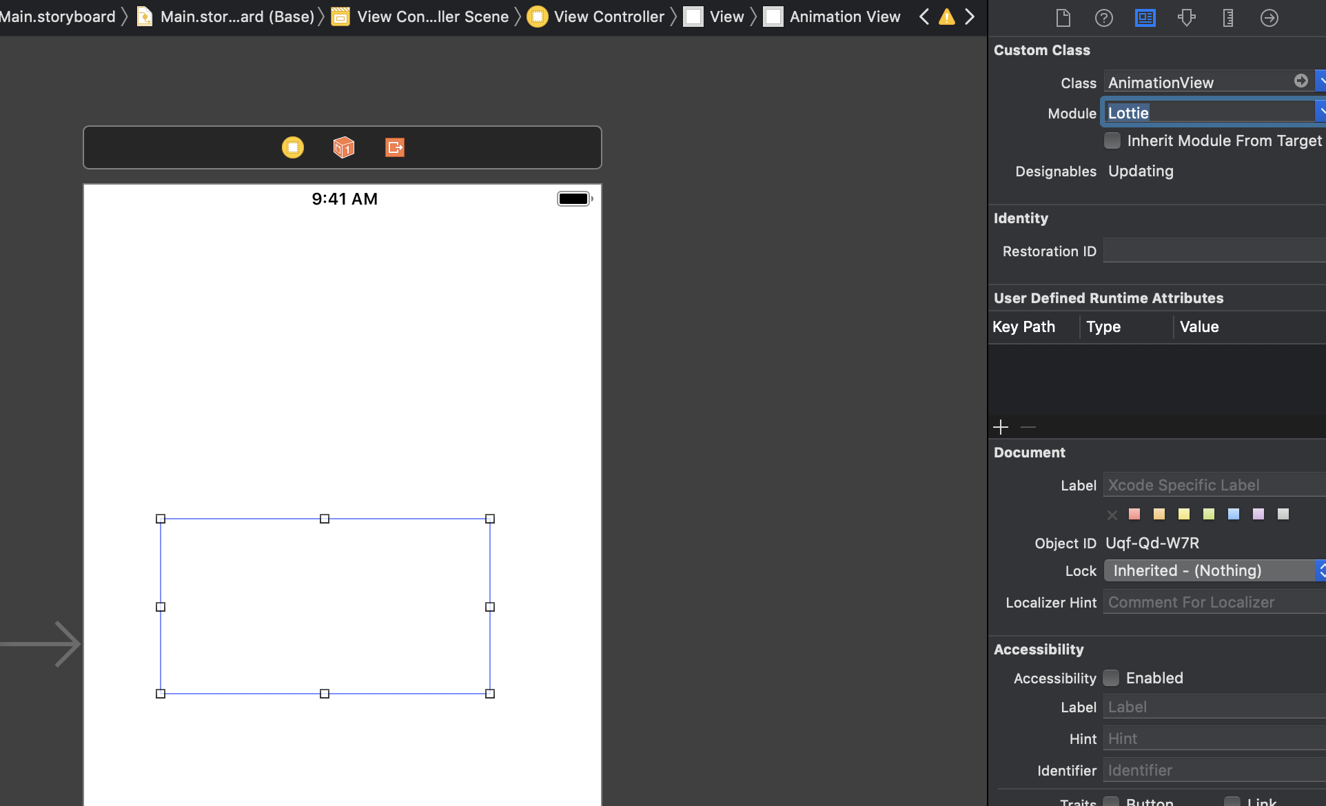
Task: Click the Designables Updating status text
Action: 1141,171
